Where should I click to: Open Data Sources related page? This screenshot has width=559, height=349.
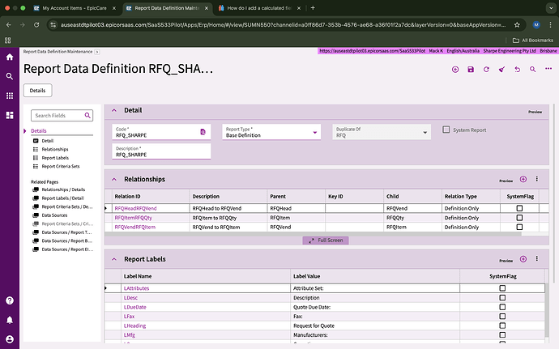click(x=54, y=215)
